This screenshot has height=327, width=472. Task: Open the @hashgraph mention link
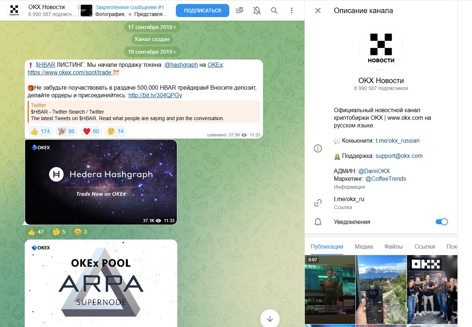[181, 65]
